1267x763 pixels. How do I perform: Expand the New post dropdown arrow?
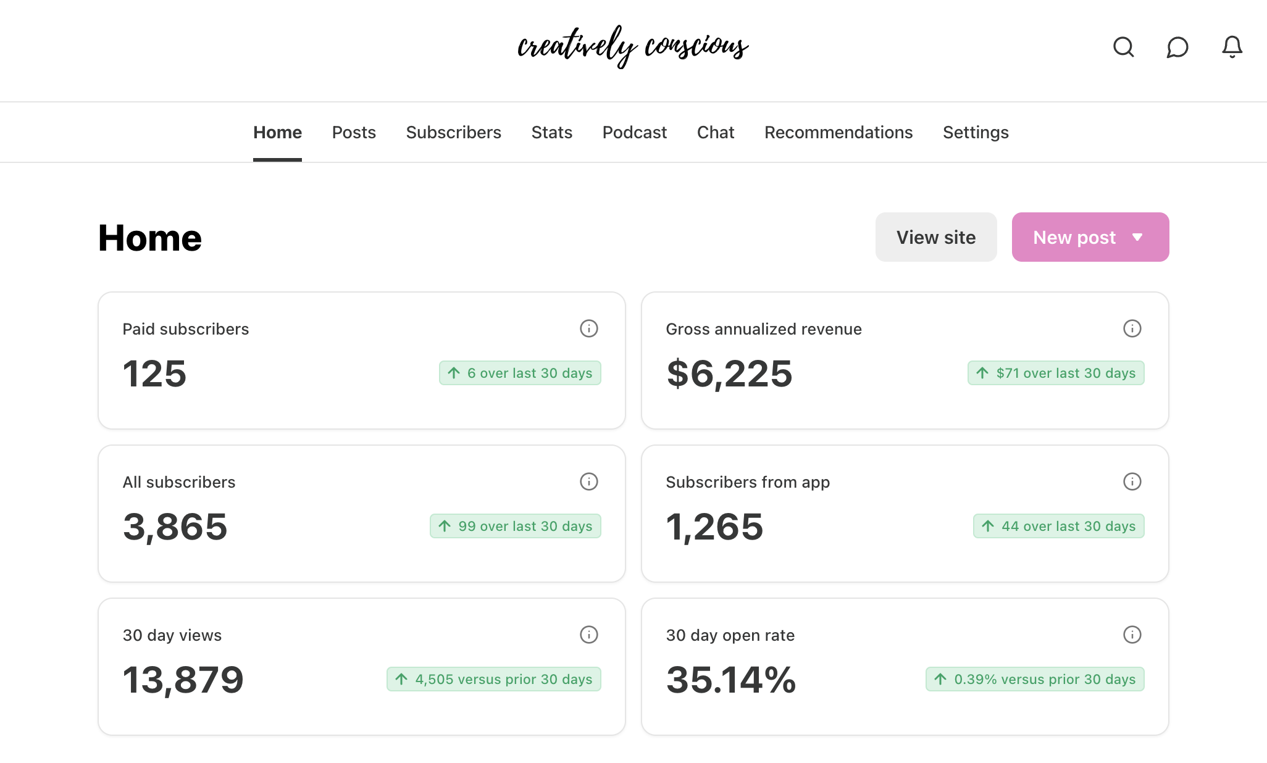click(1137, 237)
